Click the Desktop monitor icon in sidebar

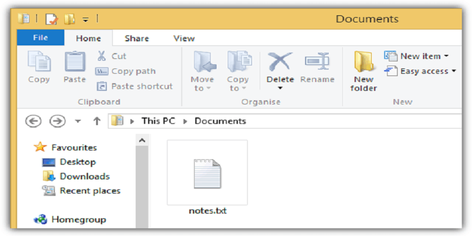[48, 162]
